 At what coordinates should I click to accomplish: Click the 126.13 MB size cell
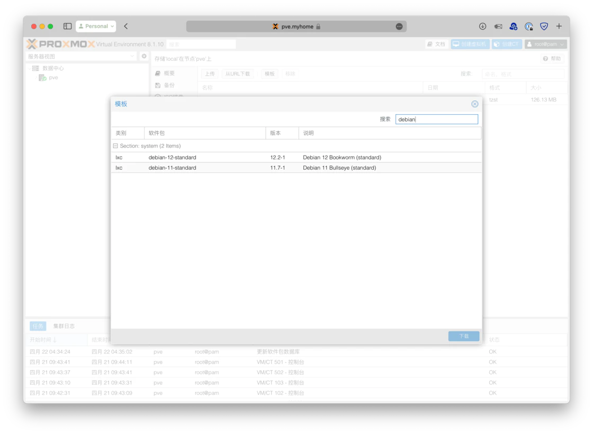[x=543, y=100]
